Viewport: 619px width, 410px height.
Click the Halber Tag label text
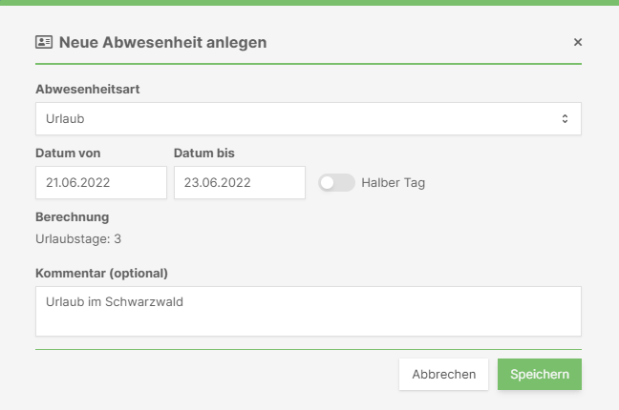coord(394,183)
